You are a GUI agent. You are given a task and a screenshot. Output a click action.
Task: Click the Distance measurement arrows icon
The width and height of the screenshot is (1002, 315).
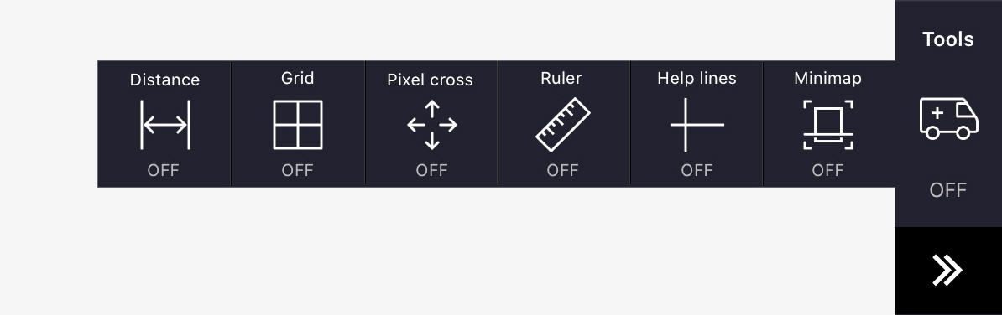pos(164,125)
